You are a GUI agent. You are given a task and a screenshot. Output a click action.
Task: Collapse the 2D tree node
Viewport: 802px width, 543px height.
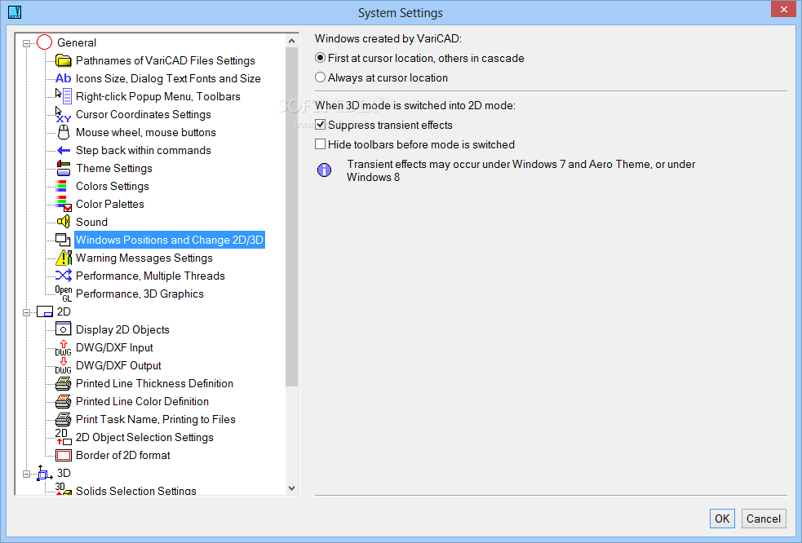coord(26,312)
